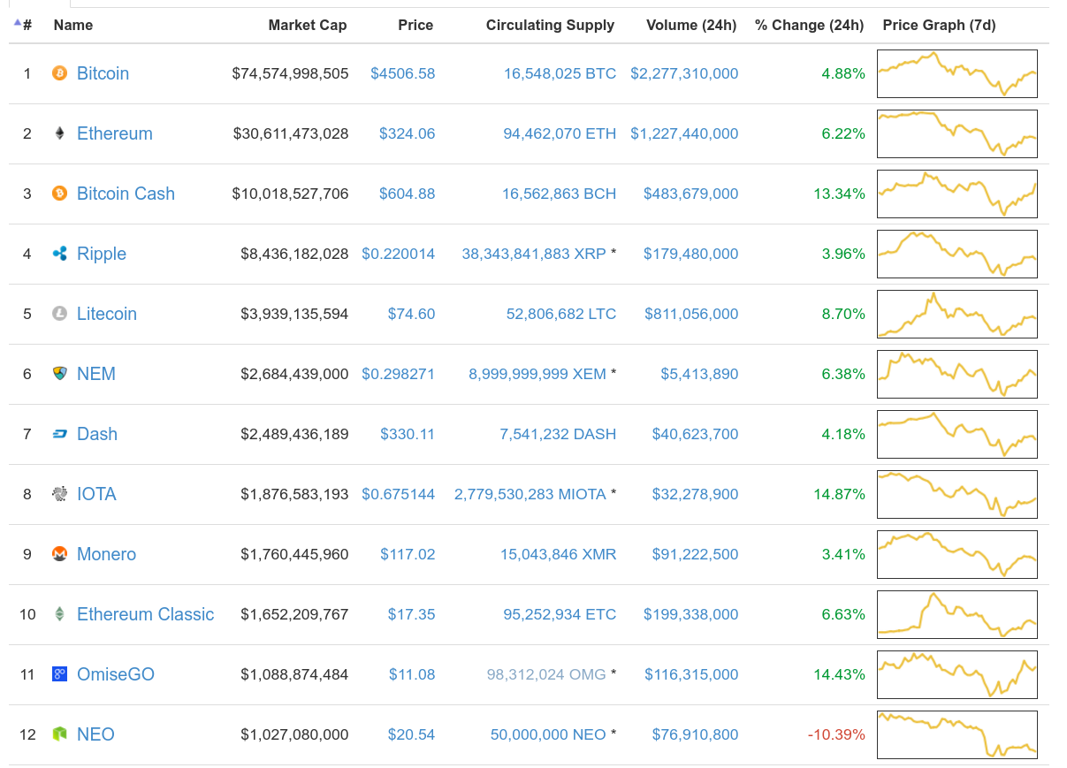Viewport: 1067px width, 768px height.
Task: Open the Bitcoin name link
Action: tap(103, 73)
